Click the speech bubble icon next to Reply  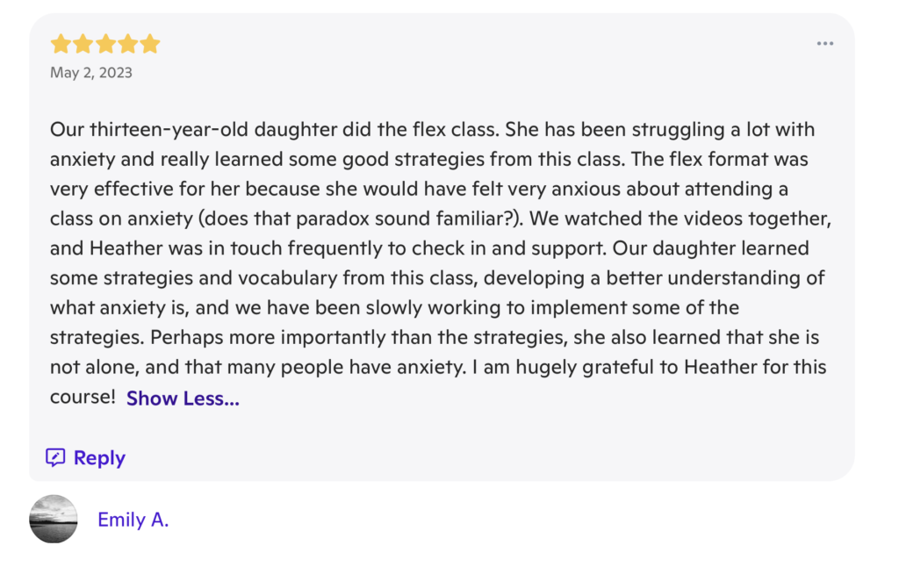(55, 456)
